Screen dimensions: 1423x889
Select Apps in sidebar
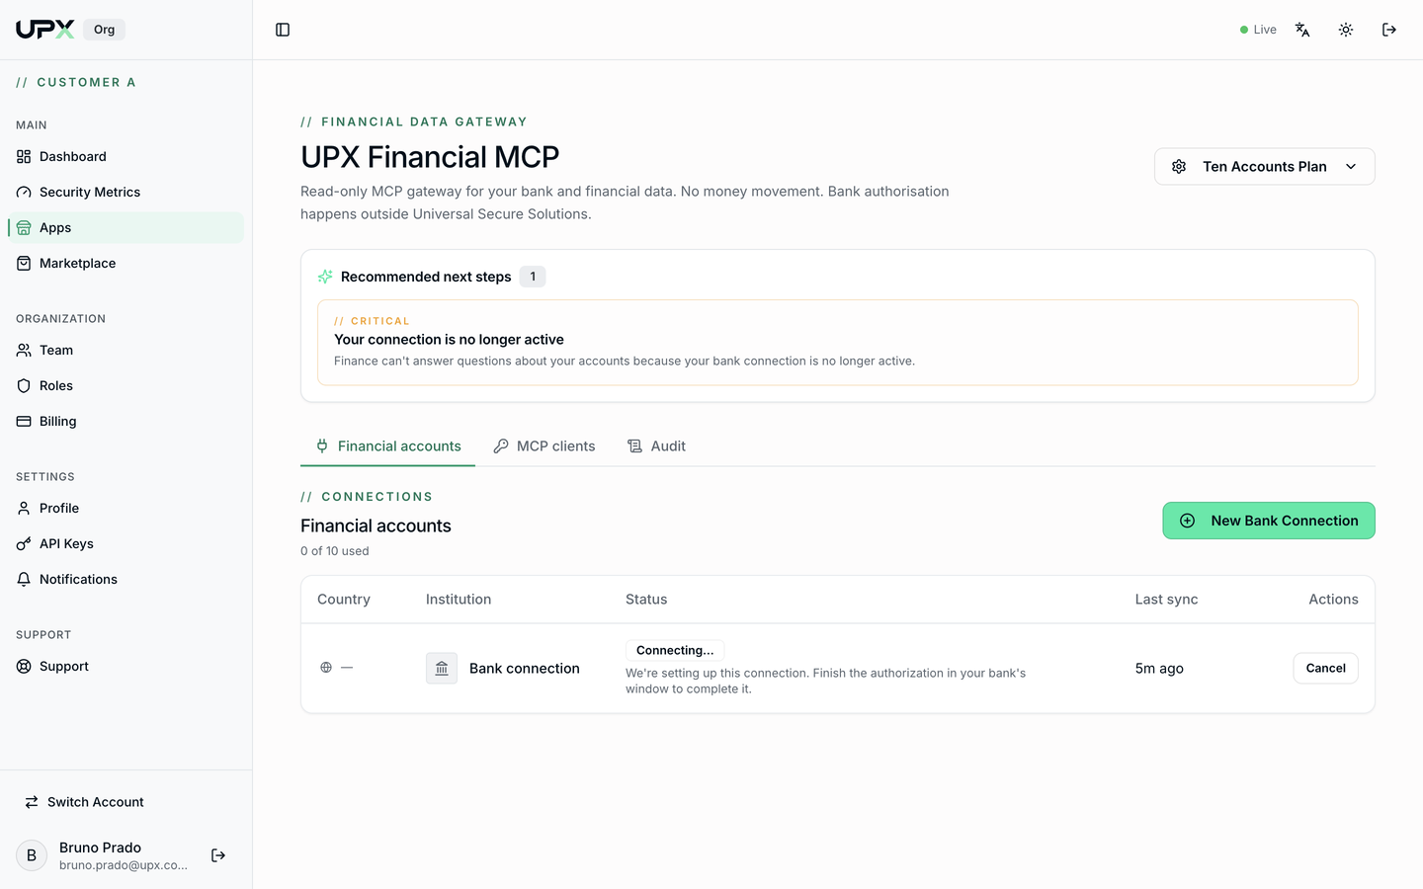click(x=126, y=227)
